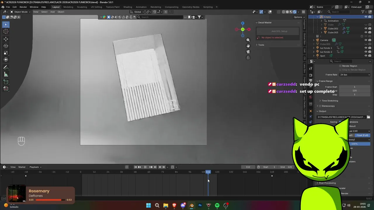Open Spotify from the taskbar

pos(217,205)
